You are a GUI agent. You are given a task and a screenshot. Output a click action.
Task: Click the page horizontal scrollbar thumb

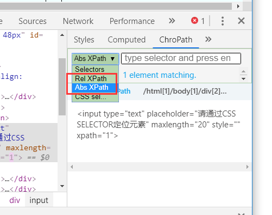click(x=116, y=6)
